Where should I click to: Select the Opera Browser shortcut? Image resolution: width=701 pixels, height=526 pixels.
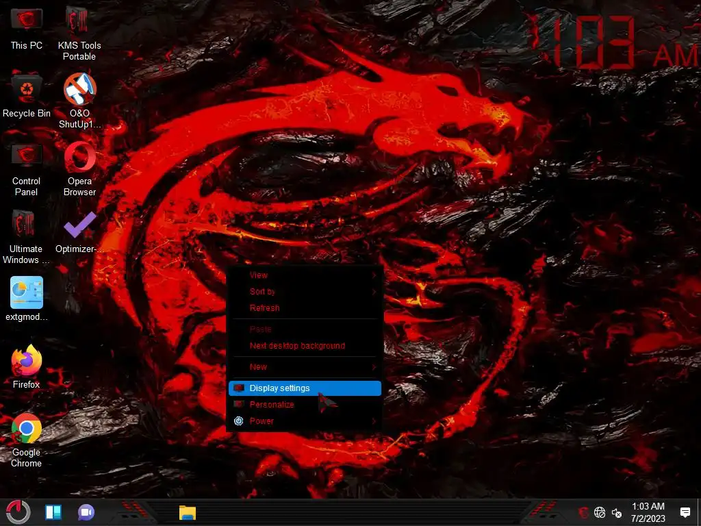[x=79, y=170]
